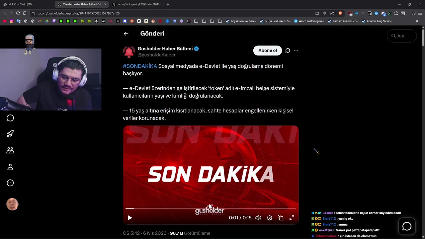Open Is This Seat Taken bookmark
425x239 pixels.
pos(275,21)
